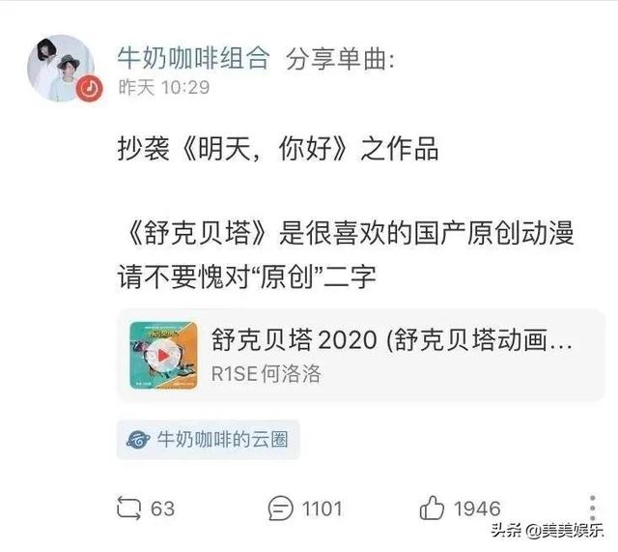This screenshot has width=618, height=552.
Task: Play the 舒克贝塔 2020 song from album cover
Action: pyautogui.click(x=163, y=356)
